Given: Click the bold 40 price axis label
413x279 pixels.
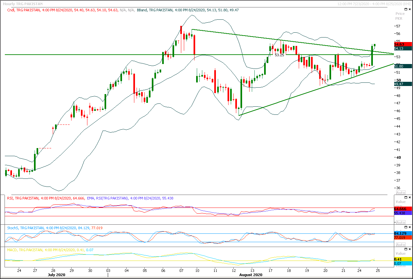Looking at the screenshot, I should click(398, 157).
